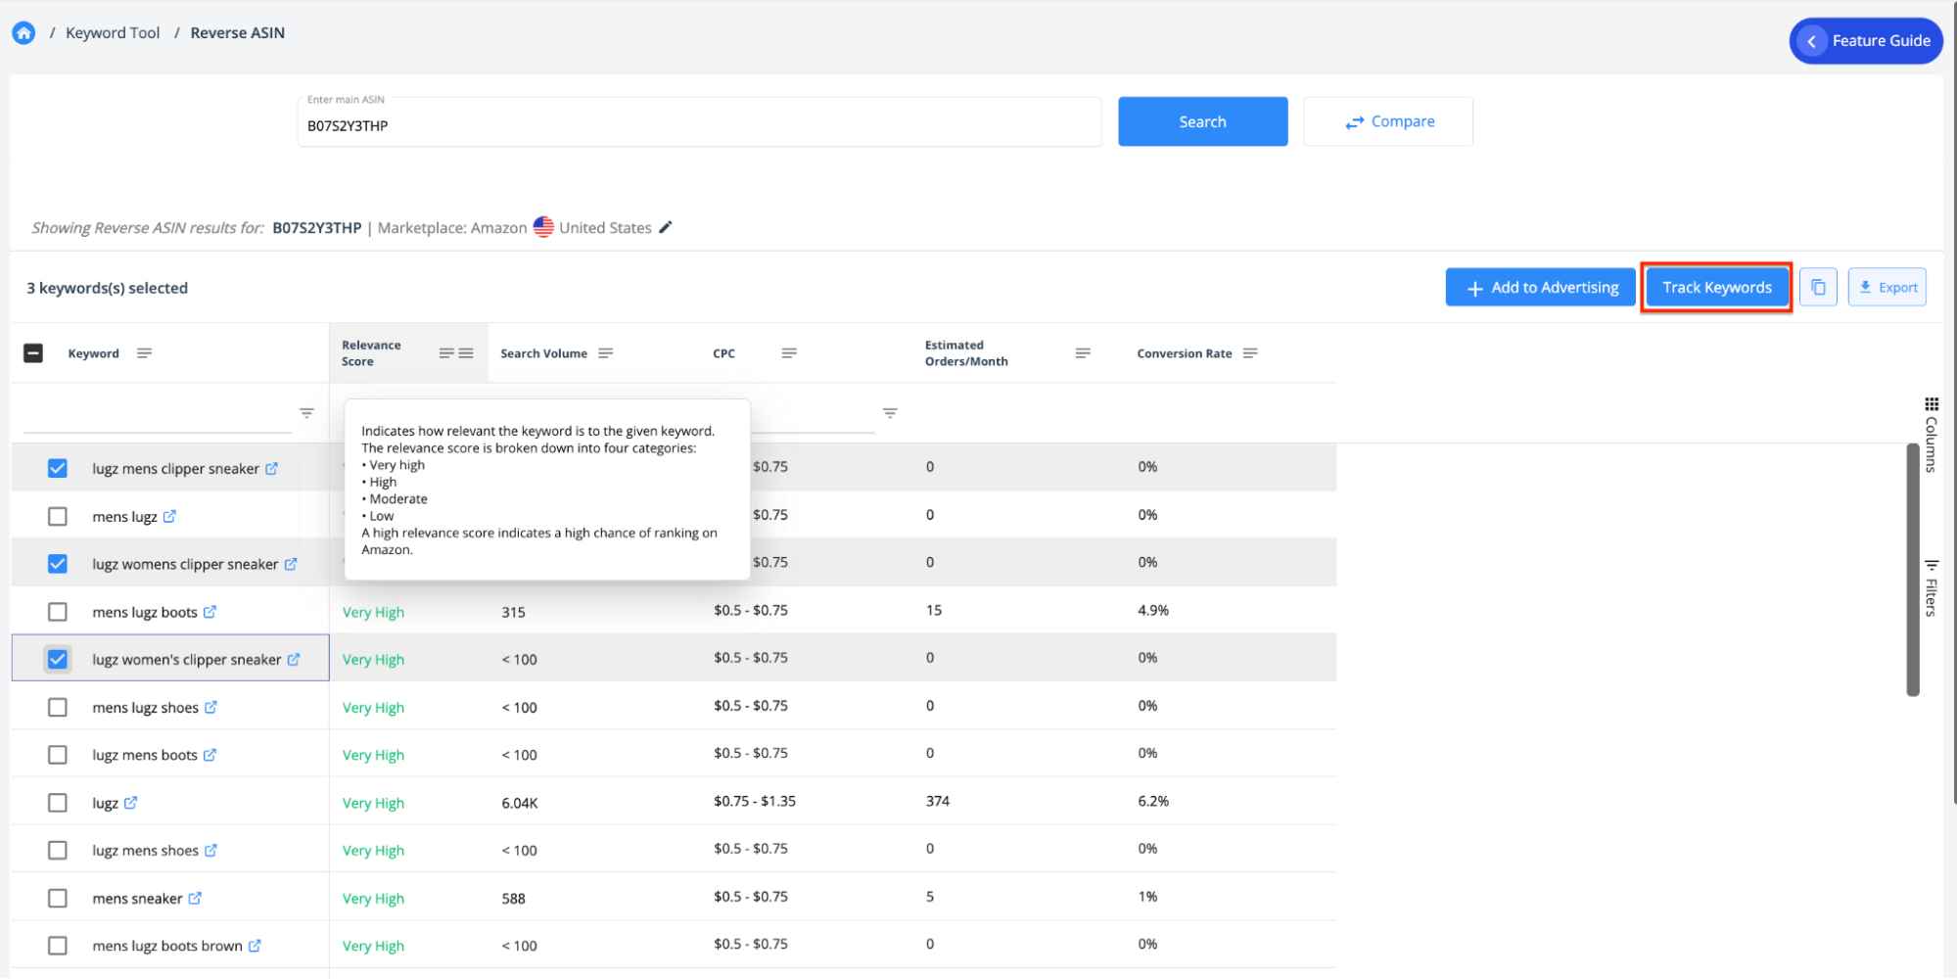Viewport: 1957px width, 979px height.
Task: Open the keyword filter options icon
Action: point(306,413)
